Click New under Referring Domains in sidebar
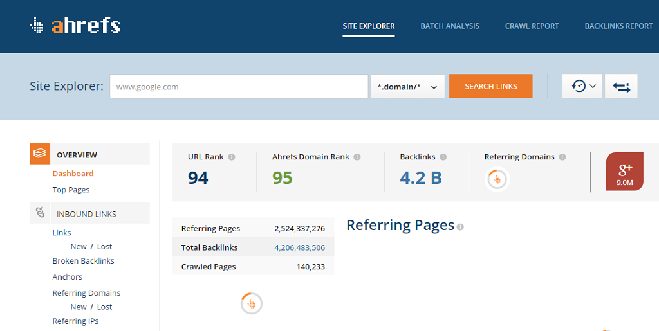 [79, 307]
